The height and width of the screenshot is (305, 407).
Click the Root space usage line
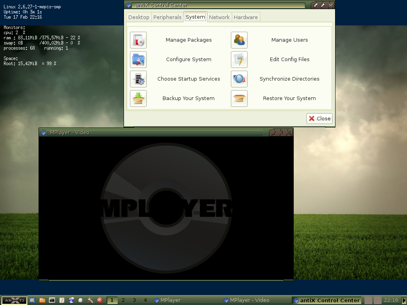[x=30, y=64]
